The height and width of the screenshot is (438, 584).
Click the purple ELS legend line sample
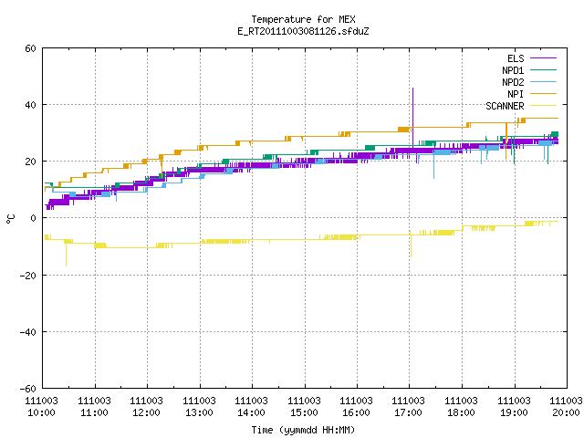coord(543,58)
